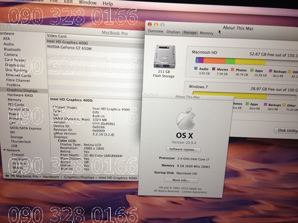298x223 pixels.
Task: Click the Apple logo in About This Mac
Action: pos(186,119)
